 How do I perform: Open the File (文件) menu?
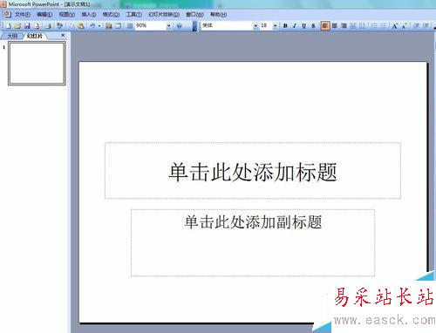(23, 14)
